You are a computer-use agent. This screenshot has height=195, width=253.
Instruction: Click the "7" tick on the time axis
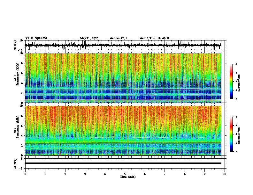click(165, 174)
